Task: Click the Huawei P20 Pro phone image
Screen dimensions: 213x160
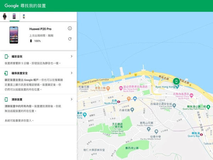Action: tap(14, 35)
